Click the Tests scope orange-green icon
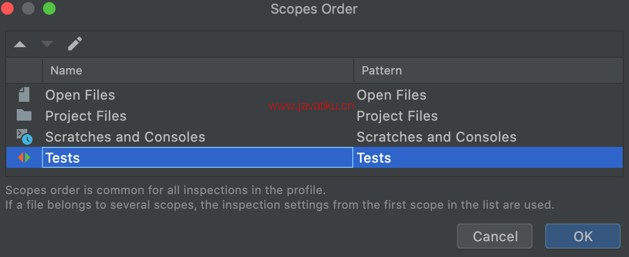This screenshot has width=629, height=257. 24,157
